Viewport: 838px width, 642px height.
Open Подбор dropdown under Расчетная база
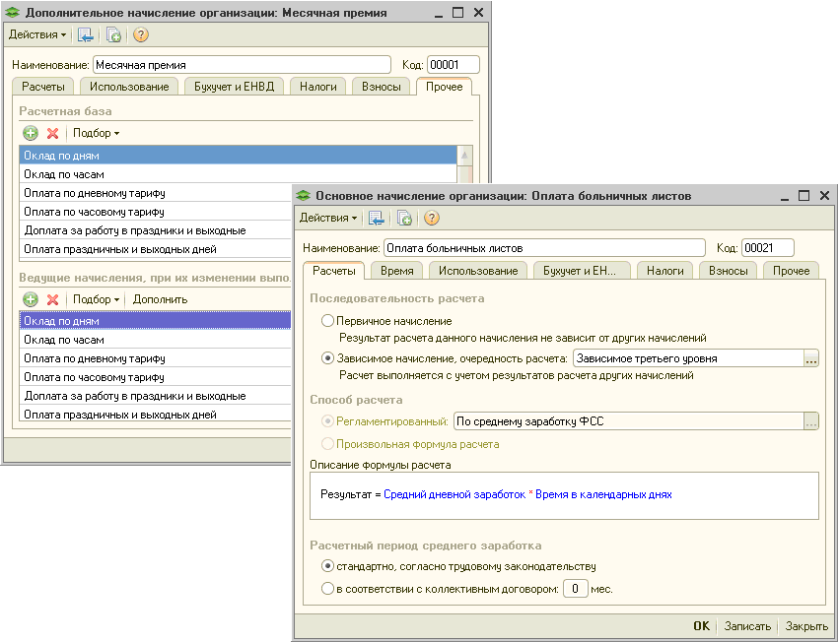pyautogui.click(x=97, y=133)
